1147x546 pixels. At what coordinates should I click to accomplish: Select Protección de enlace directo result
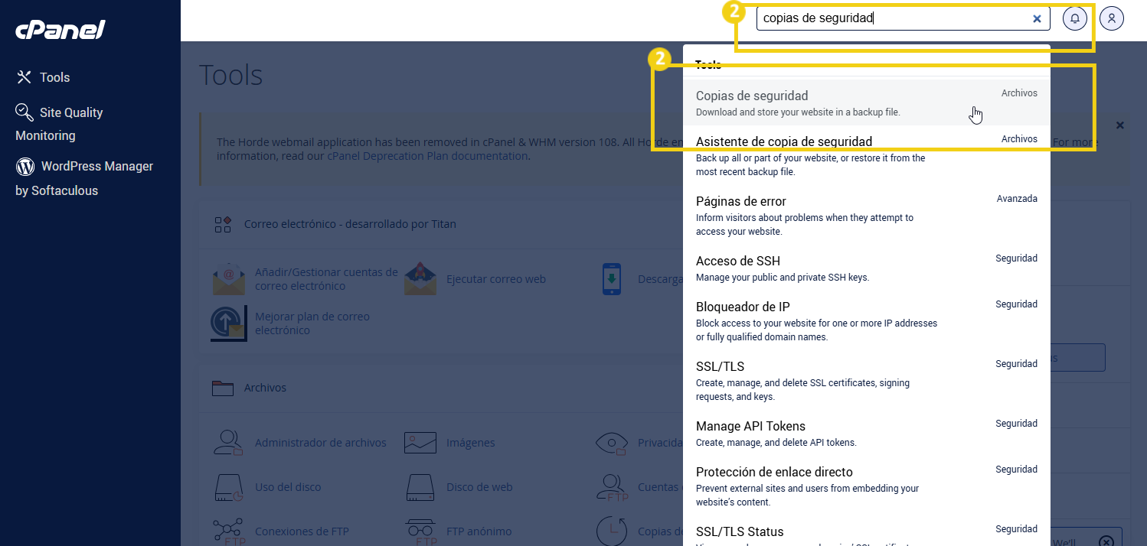coord(867,486)
